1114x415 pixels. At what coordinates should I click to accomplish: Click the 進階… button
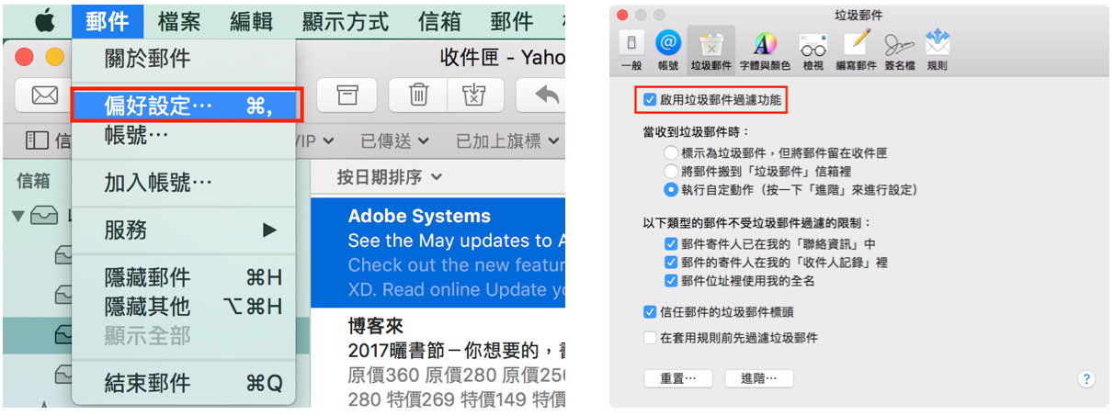pyautogui.click(x=758, y=378)
